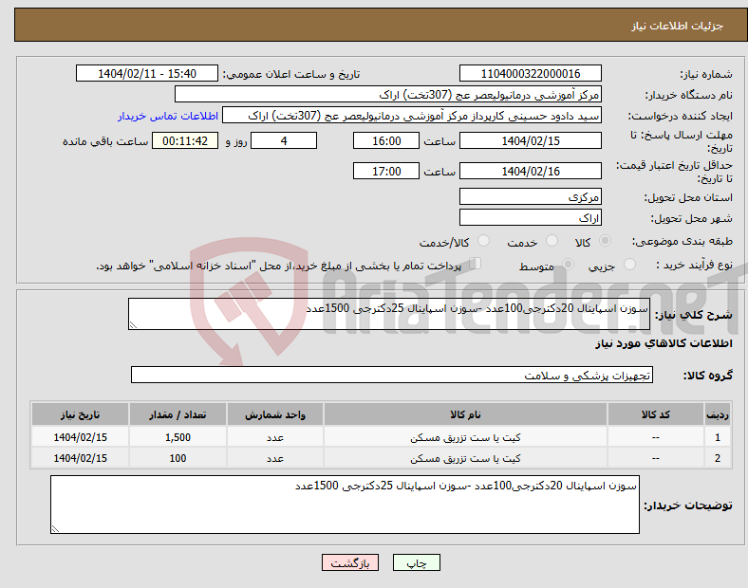Click the شماره نیاز field 1104000322000016
Image resolution: width=748 pixels, height=588 pixels.
click(530, 73)
